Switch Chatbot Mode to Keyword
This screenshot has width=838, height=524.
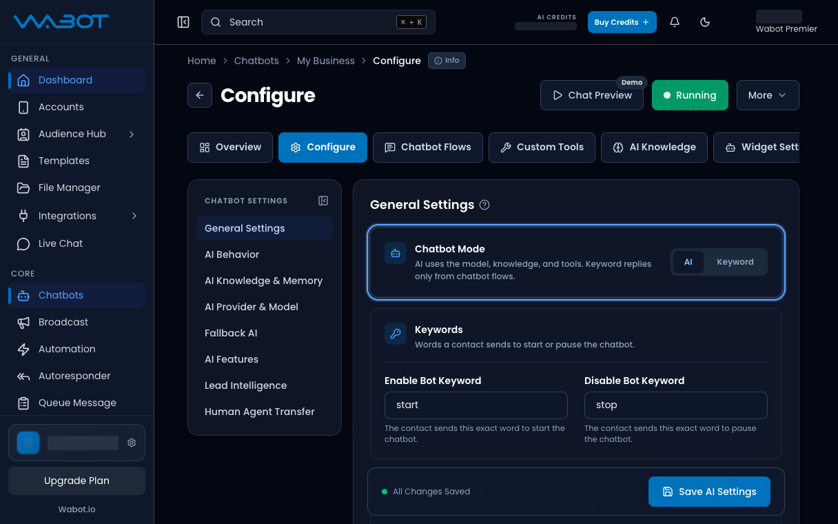[735, 262]
